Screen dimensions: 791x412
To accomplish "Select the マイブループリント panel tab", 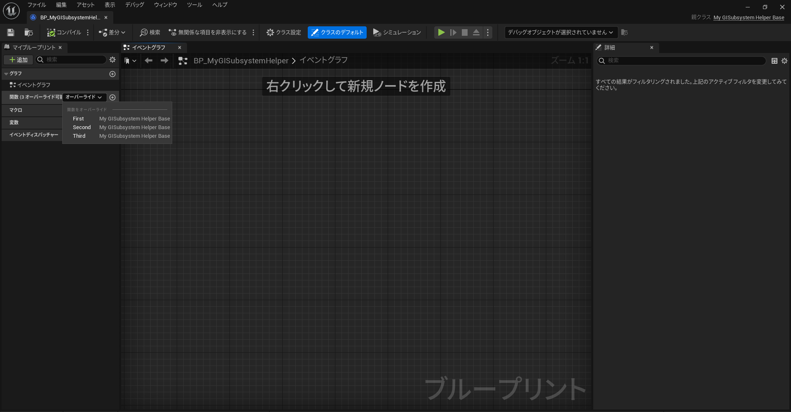I will pyautogui.click(x=34, y=48).
